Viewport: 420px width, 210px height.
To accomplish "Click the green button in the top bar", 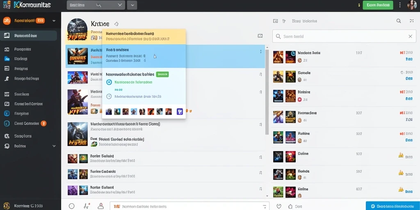I will 378,5.
